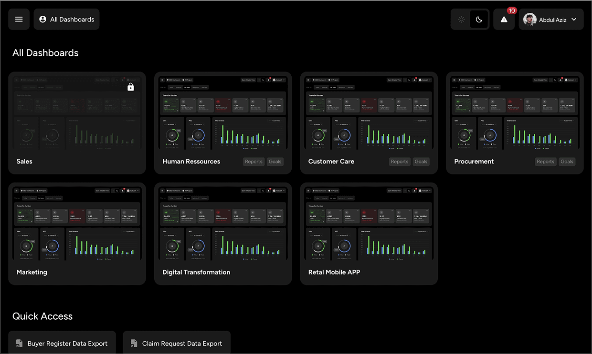Screen dimensions: 592x354
Task: Switch to dark mode moon toggle
Action: (479, 20)
